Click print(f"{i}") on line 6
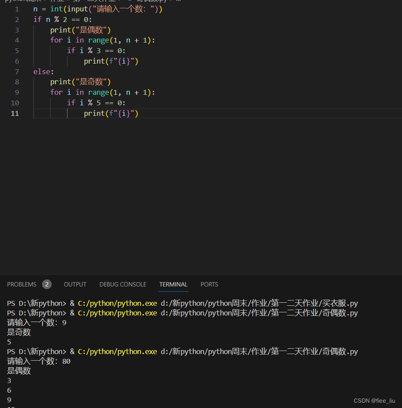Viewport: 402px width, 408px height. (x=111, y=61)
